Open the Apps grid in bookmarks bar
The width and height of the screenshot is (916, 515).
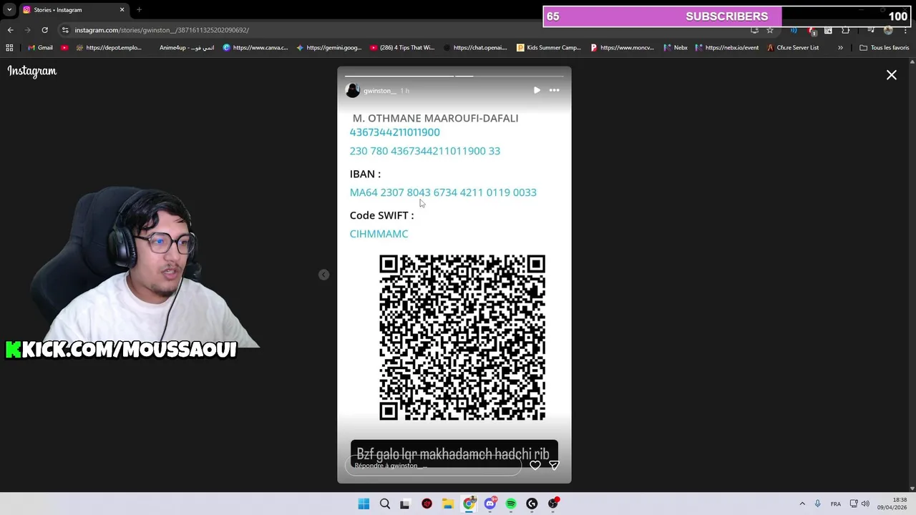[9, 48]
